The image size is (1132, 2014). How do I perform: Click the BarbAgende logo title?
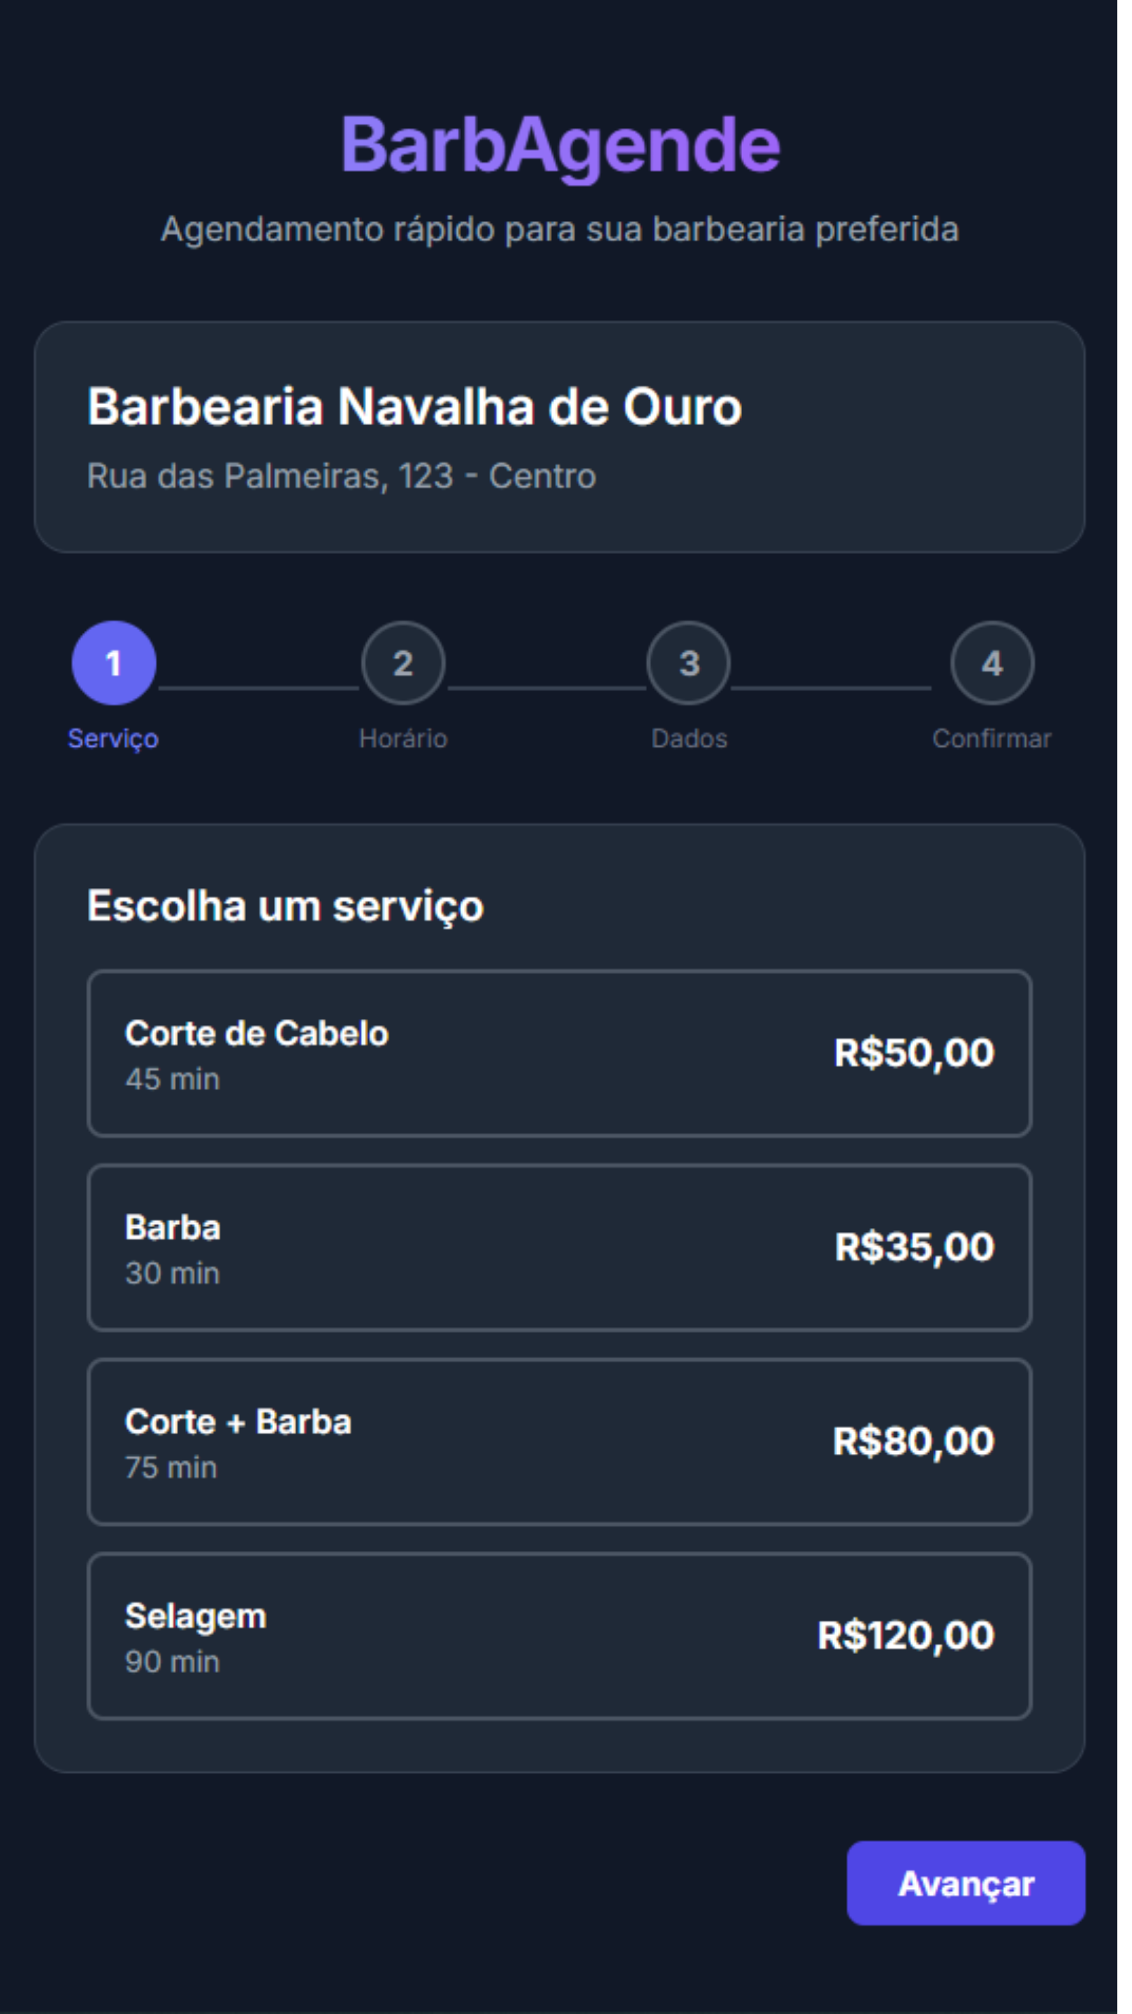pos(559,145)
